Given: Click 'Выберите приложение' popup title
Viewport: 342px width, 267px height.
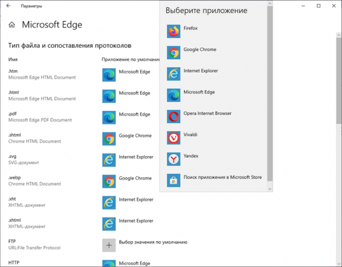Looking at the screenshot, I should click(206, 10).
